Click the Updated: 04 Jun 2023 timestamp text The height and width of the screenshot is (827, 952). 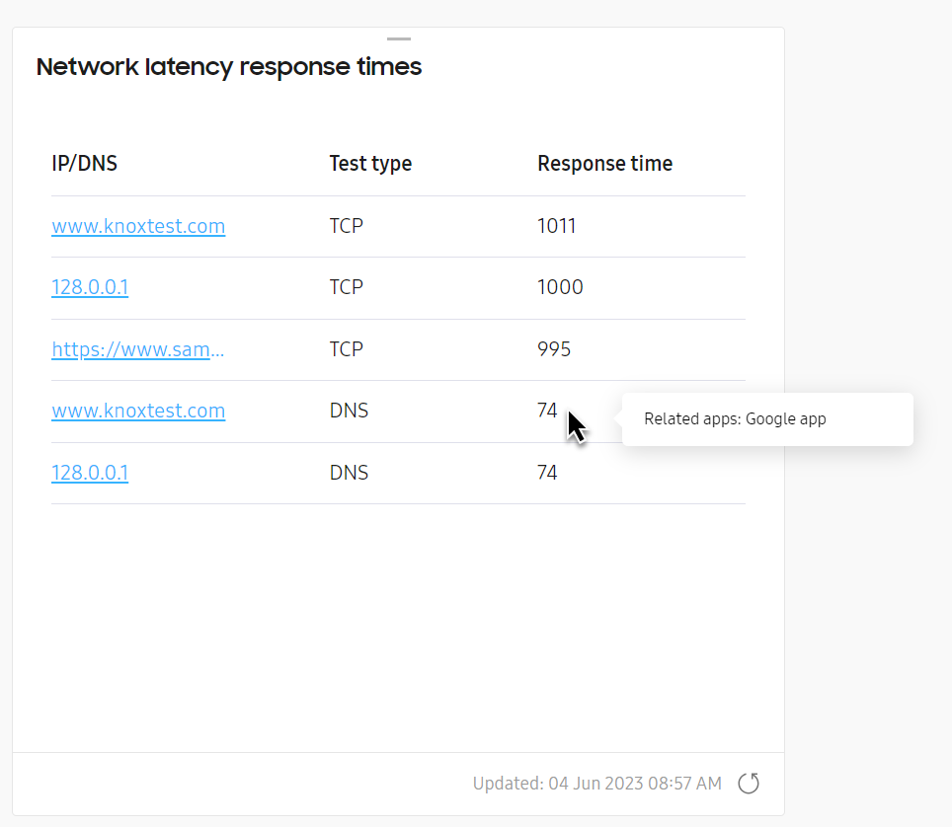pos(596,784)
